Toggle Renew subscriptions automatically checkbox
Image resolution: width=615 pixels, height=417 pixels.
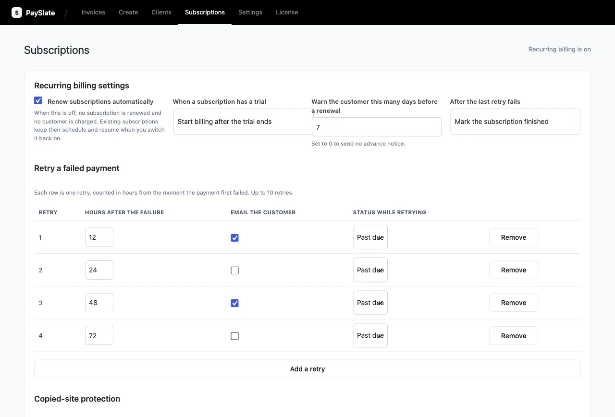(38, 101)
